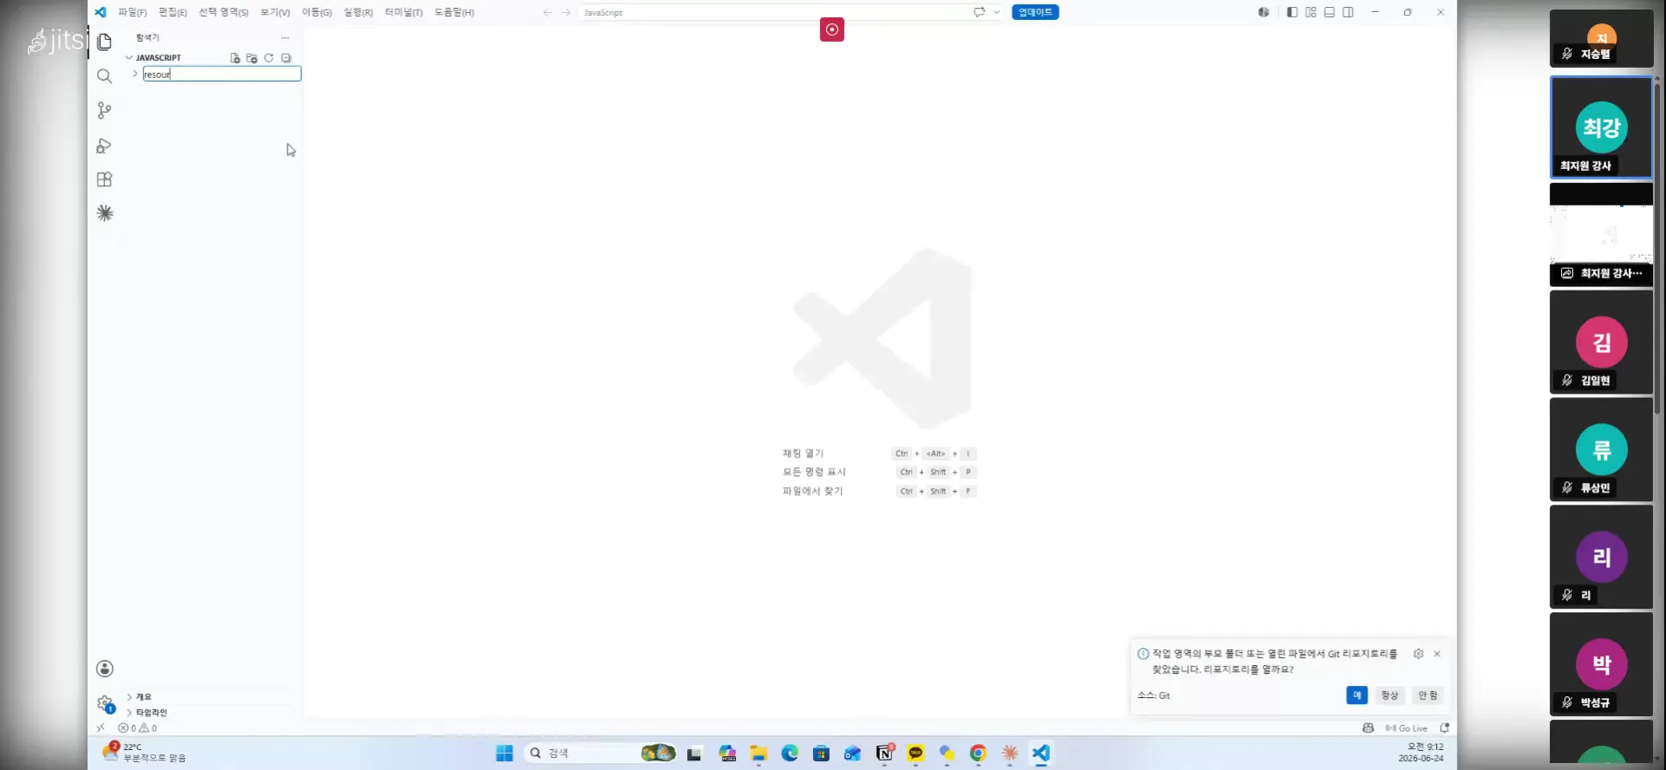Collapse the JAVASCRIPT folder section
Image resolution: width=1666 pixels, height=770 pixels.
coord(129,58)
